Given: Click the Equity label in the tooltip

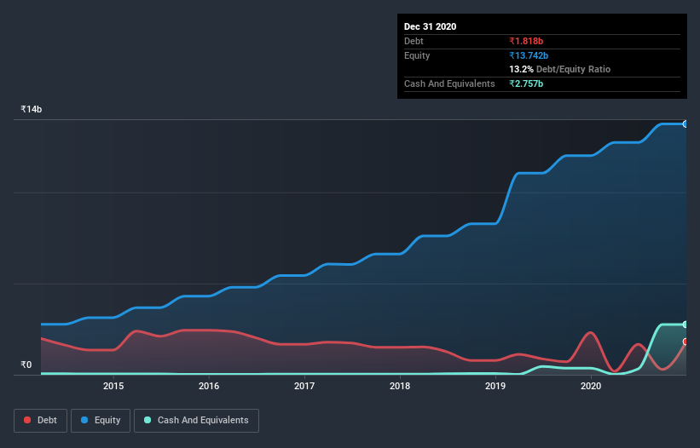Looking at the screenshot, I should point(417,55).
